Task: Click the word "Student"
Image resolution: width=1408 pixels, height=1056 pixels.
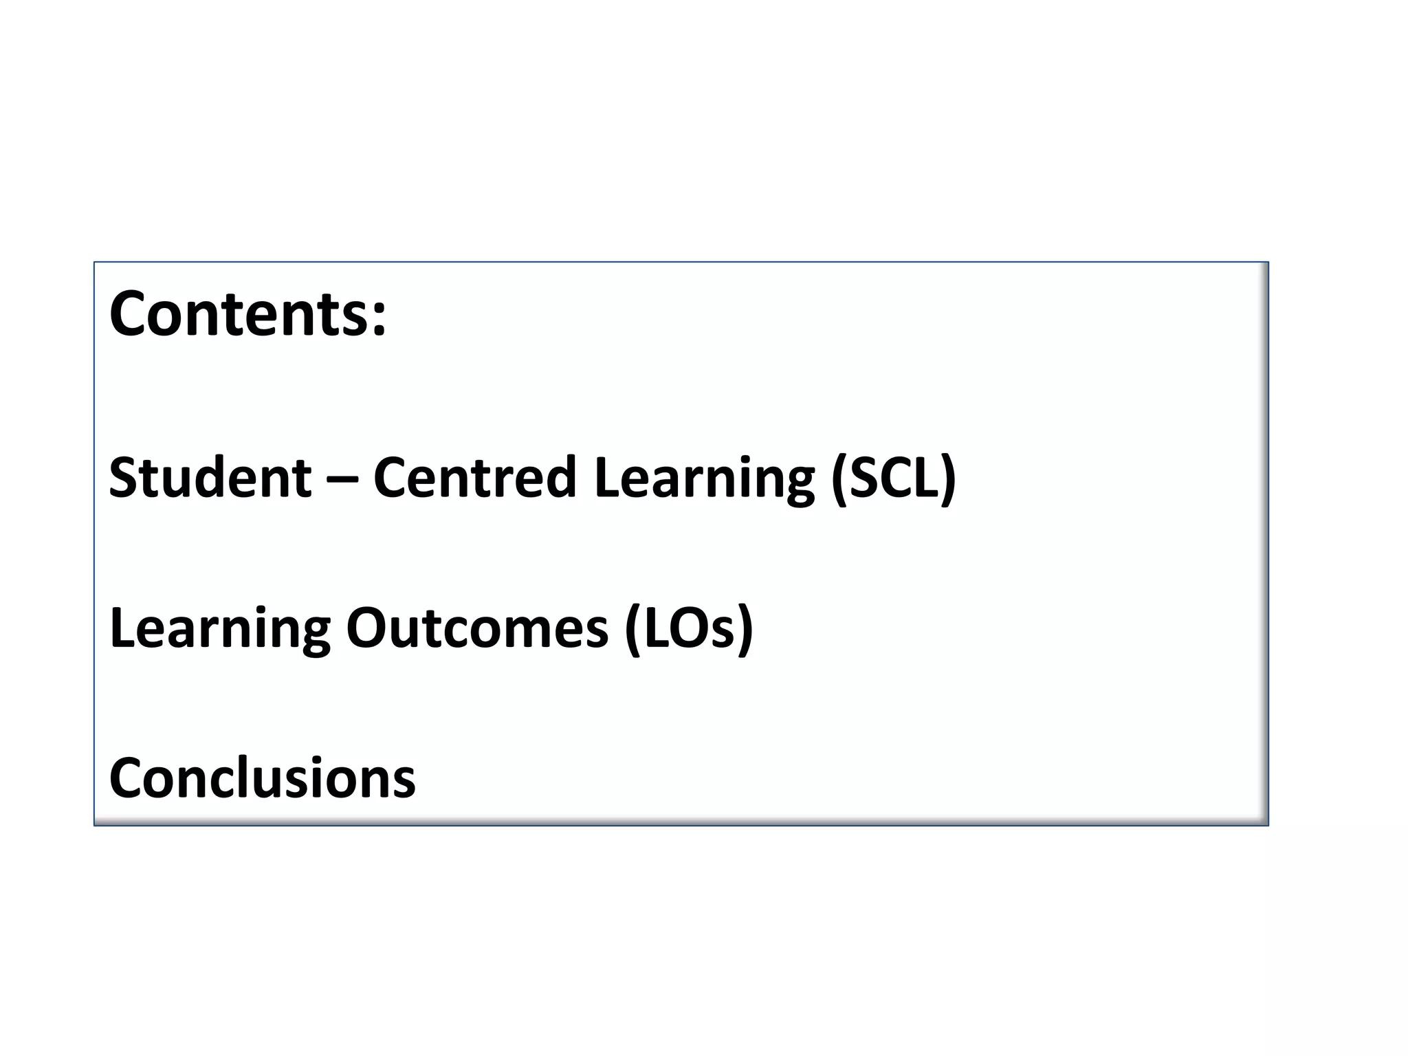Action: coord(210,477)
